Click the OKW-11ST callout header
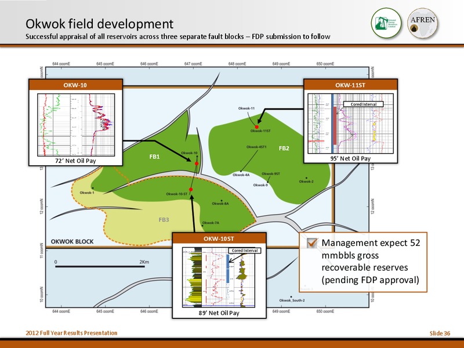This screenshot has height=348, width=464. (x=350, y=85)
